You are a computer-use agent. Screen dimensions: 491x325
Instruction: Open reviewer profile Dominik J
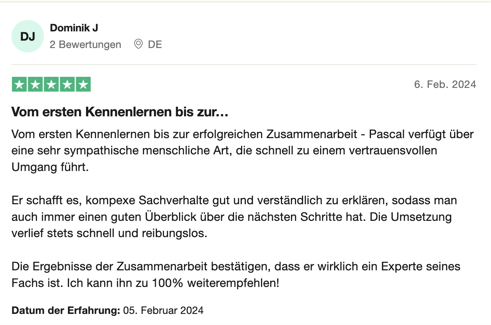click(74, 28)
